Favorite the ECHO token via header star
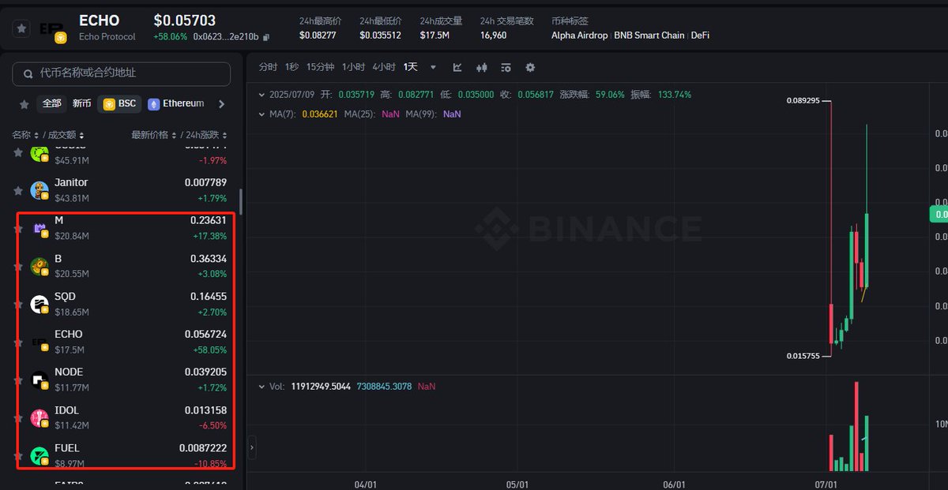Viewport: 948px width, 490px height. pos(23,28)
